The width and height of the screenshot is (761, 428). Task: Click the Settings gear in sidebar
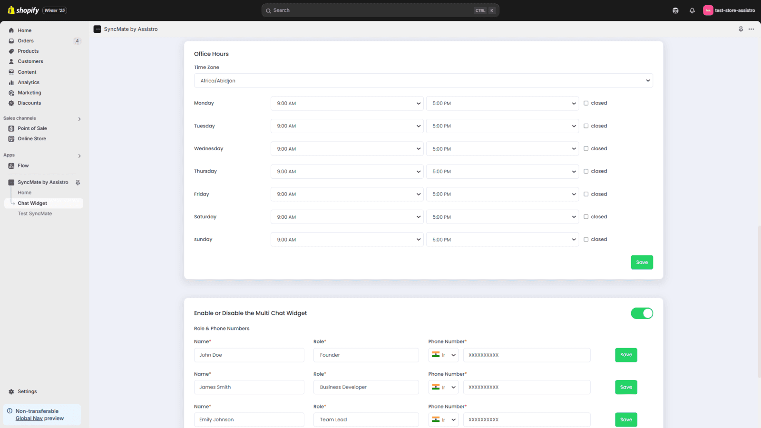coord(11,391)
